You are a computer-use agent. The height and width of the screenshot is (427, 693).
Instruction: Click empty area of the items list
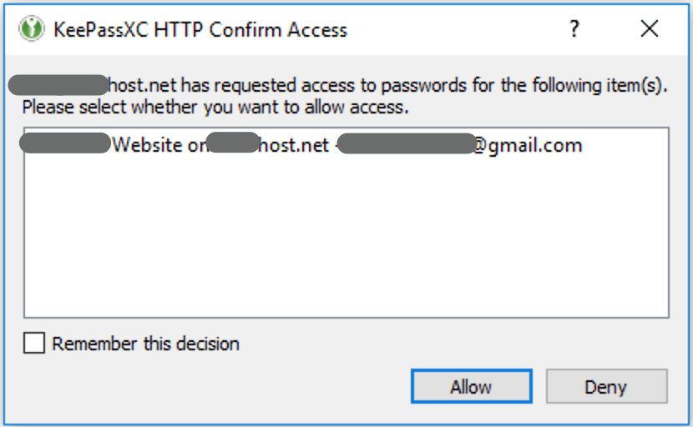(346, 242)
